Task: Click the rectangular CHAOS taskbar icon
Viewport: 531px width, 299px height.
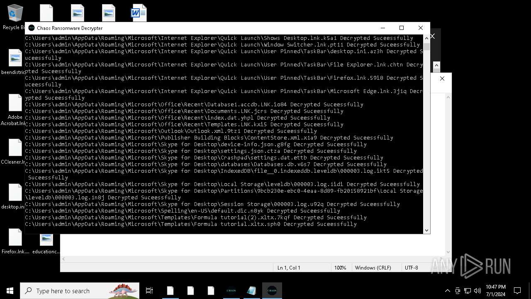Action: point(231,291)
